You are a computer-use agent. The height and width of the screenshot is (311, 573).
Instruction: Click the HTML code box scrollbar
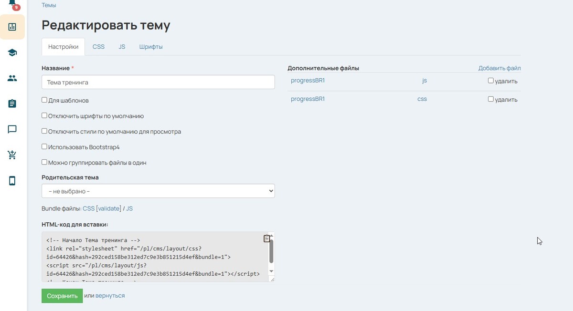[x=271, y=251]
